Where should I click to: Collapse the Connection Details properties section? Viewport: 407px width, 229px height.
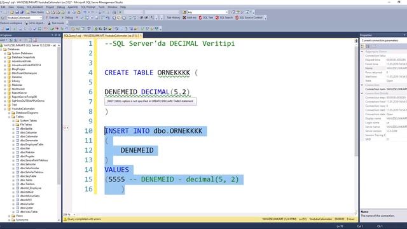coord(362,94)
